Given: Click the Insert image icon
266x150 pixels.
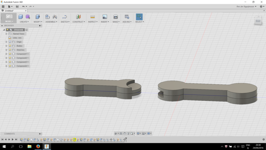Looking at the screenshot, I should point(104,17).
